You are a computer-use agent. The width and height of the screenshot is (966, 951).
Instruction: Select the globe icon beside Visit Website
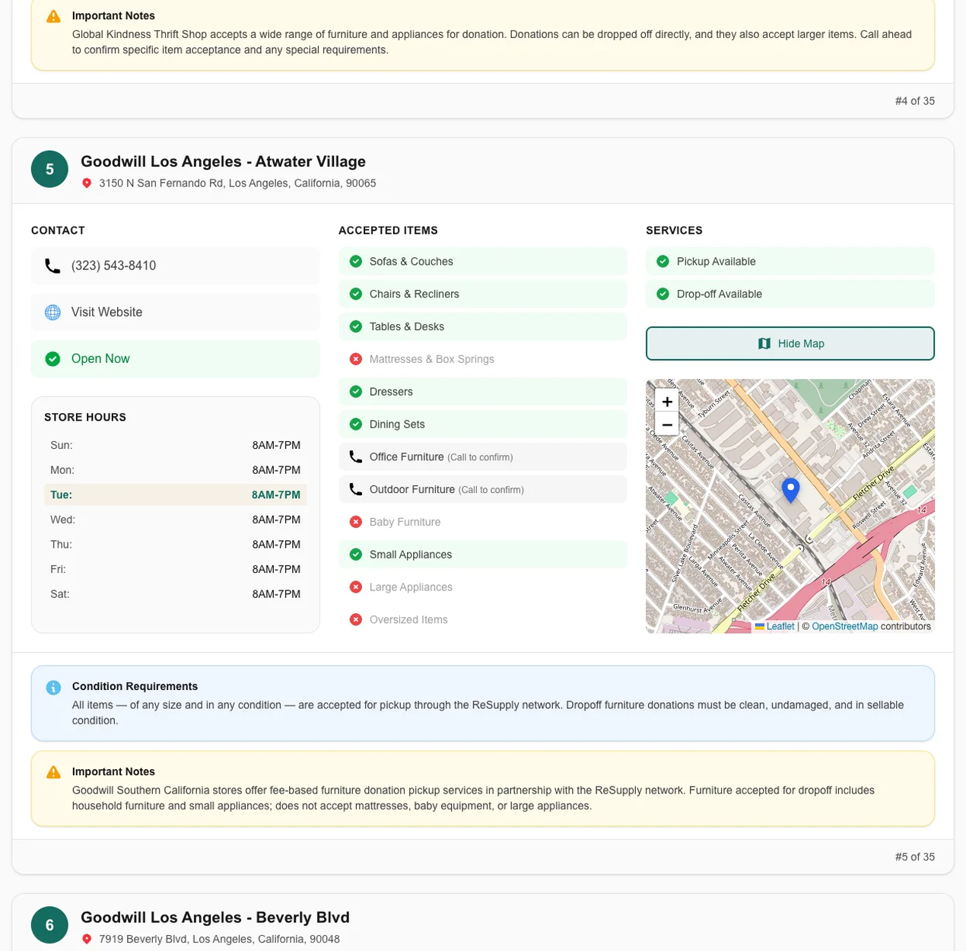(x=52, y=312)
